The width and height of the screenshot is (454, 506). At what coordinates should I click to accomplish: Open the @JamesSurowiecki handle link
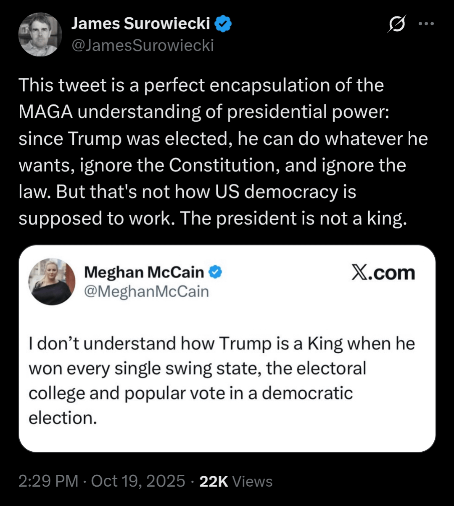tap(143, 45)
